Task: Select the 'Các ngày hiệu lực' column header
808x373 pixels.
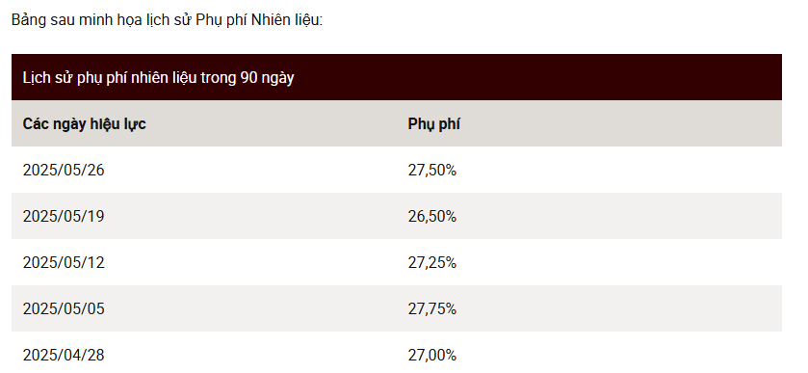Action: 84,124
